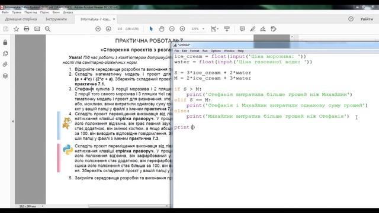Open the layers panel icon
The width and height of the screenshot is (379, 213).
(x=5, y=76)
